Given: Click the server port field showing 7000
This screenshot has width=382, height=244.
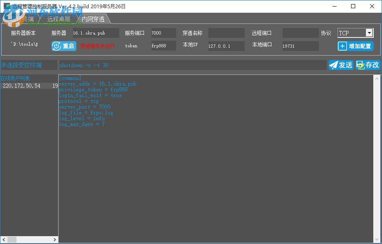Looking at the screenshot, I should [163, 33].
